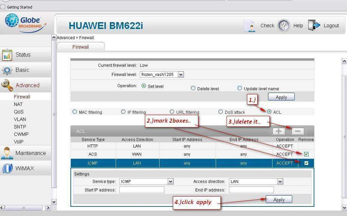Viewport: 347px width, 216px height.
Task: Click sidebar horizontal scrollbar left arrow
Action: click(2, 208)
